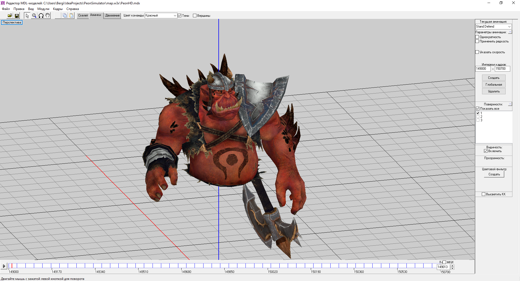Screen dimensions: 520x281
Task: Click the Глобальная button
Action: (494, 85)
